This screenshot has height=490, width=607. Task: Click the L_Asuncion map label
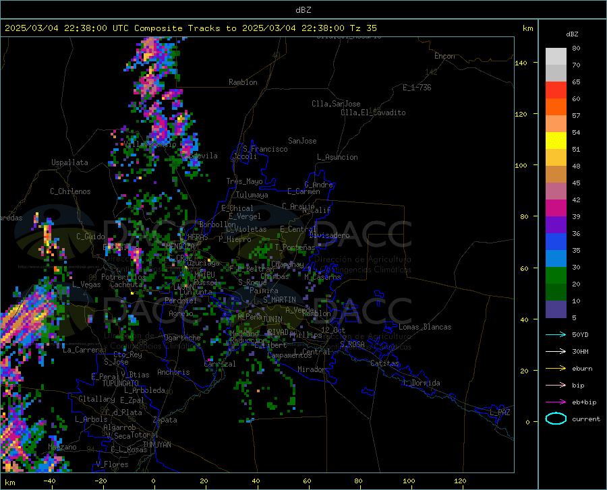[337, 157]
